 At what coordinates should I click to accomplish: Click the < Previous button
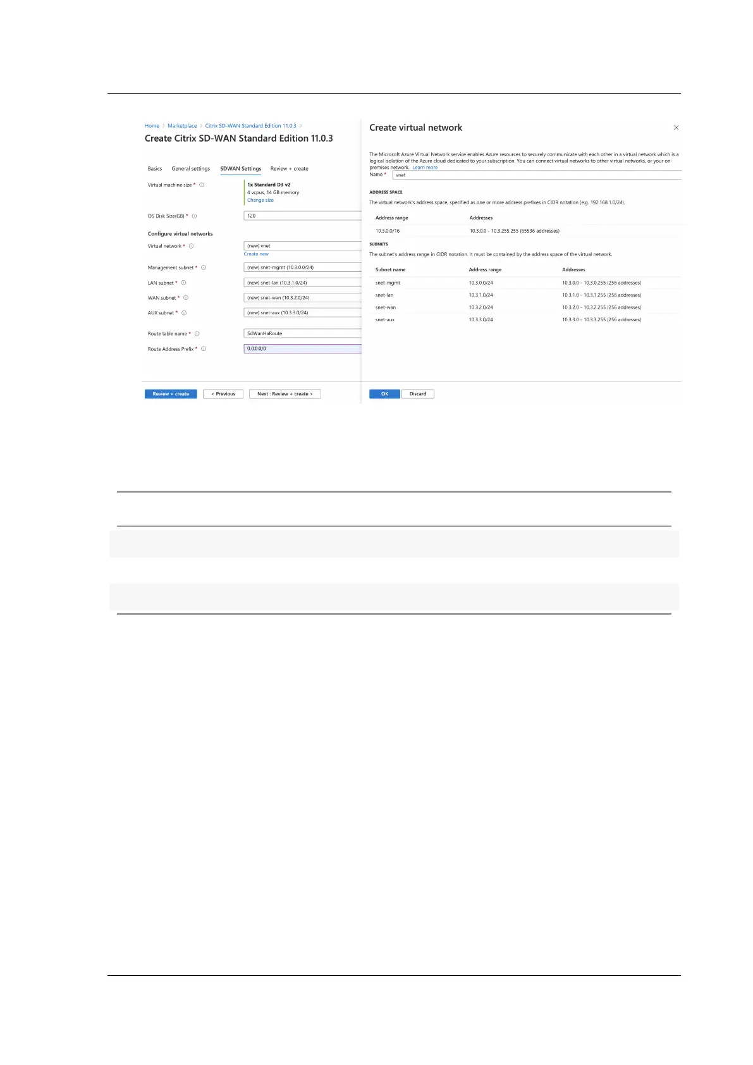pos(223,394)
